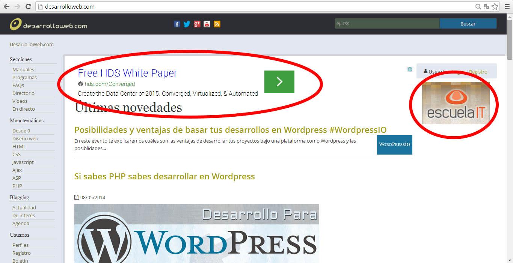Open the YouTube social icon
Viewport: 513px width, 263px height.
point(207,24)
